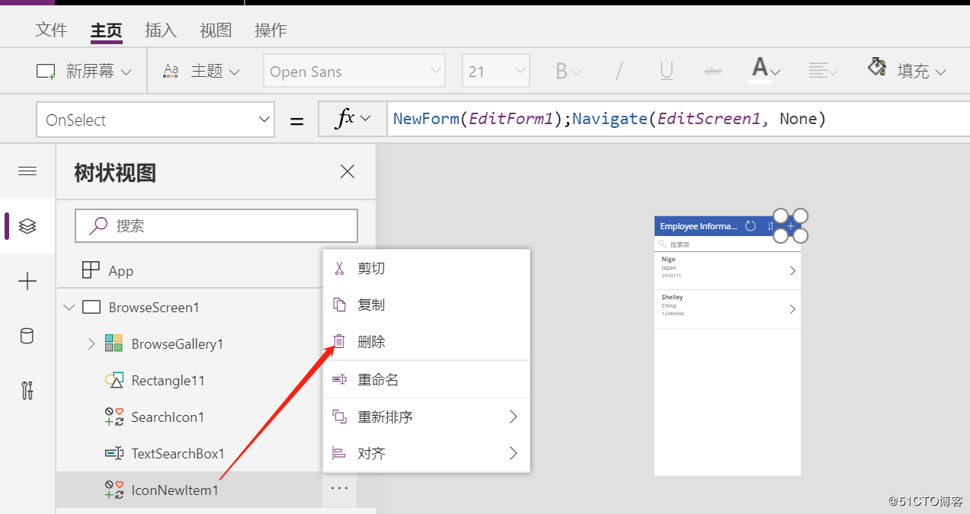Open the Open Sans font dropdown
The image size is (970, 514).
point(354,72)
